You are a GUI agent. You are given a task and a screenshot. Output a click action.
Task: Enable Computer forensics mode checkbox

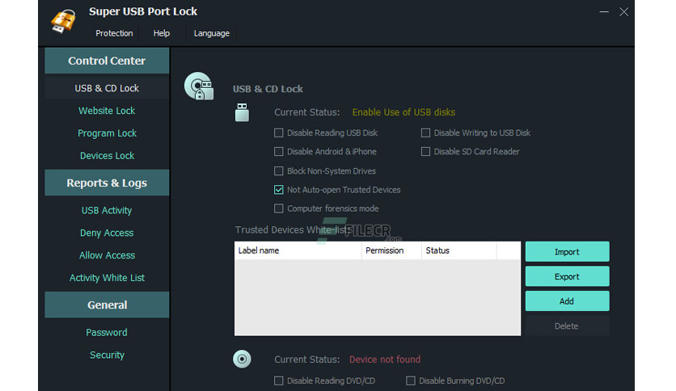point(278,209)
